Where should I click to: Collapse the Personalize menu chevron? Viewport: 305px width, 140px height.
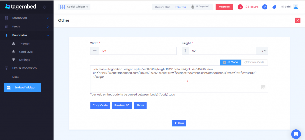(48, 35)
